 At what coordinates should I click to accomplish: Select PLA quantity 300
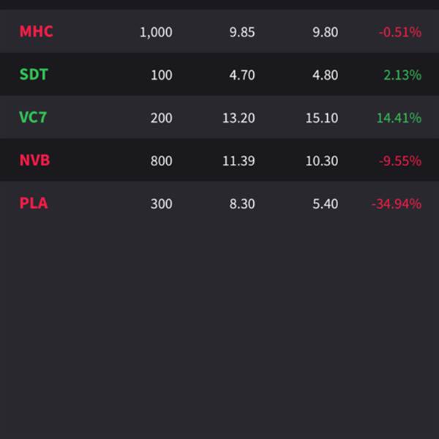161,204
